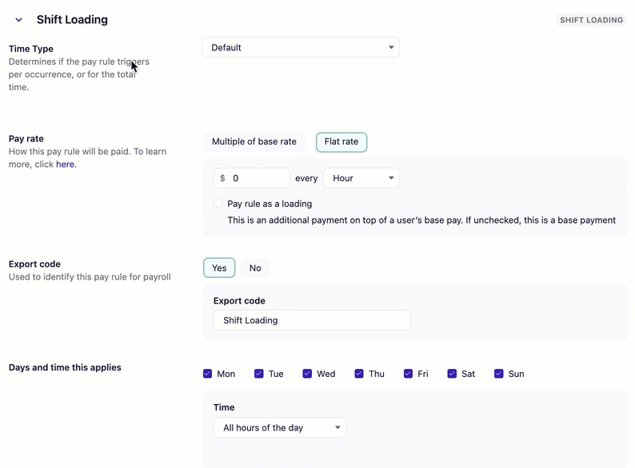Toggle the Thu day checkbox

click(x=359, y=374)
